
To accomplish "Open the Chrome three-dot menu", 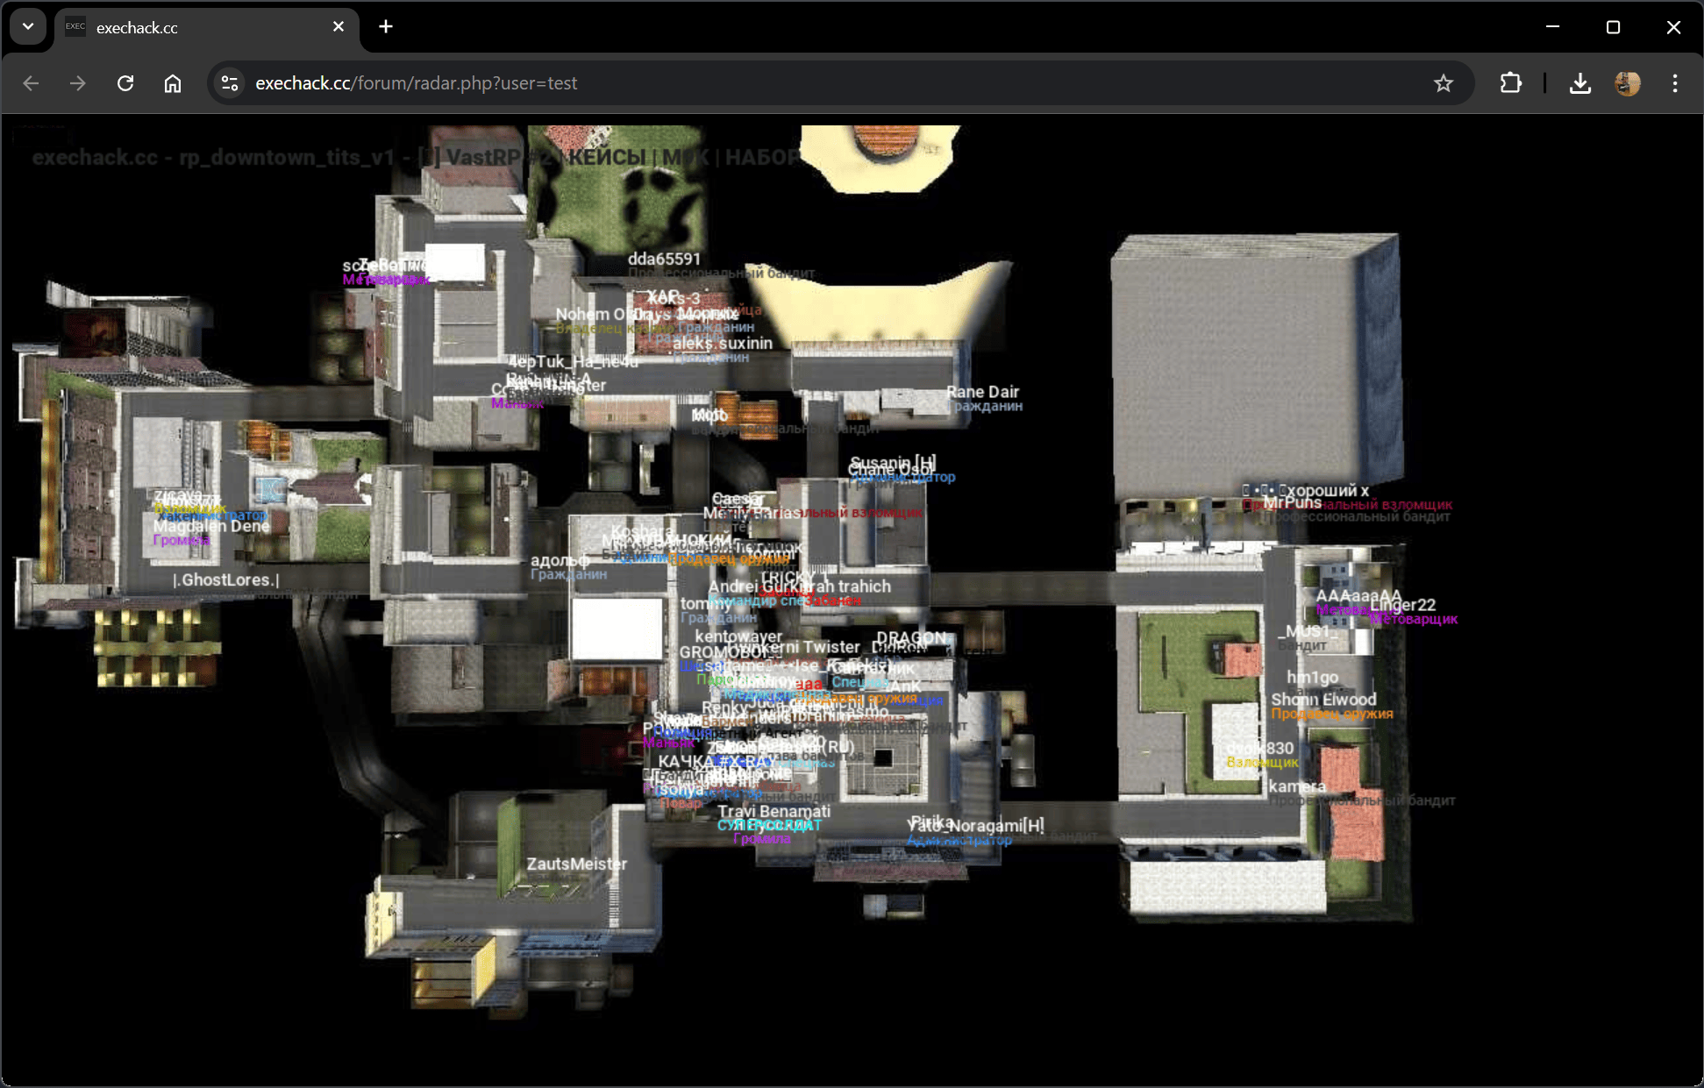I will [1674, 83].
